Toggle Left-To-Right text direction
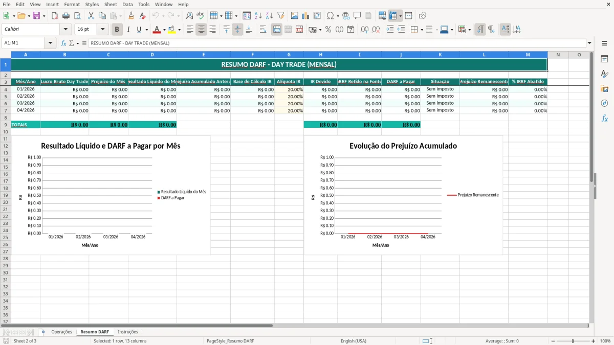This screenshot has height=345, width=614. [x=480, y=30]
